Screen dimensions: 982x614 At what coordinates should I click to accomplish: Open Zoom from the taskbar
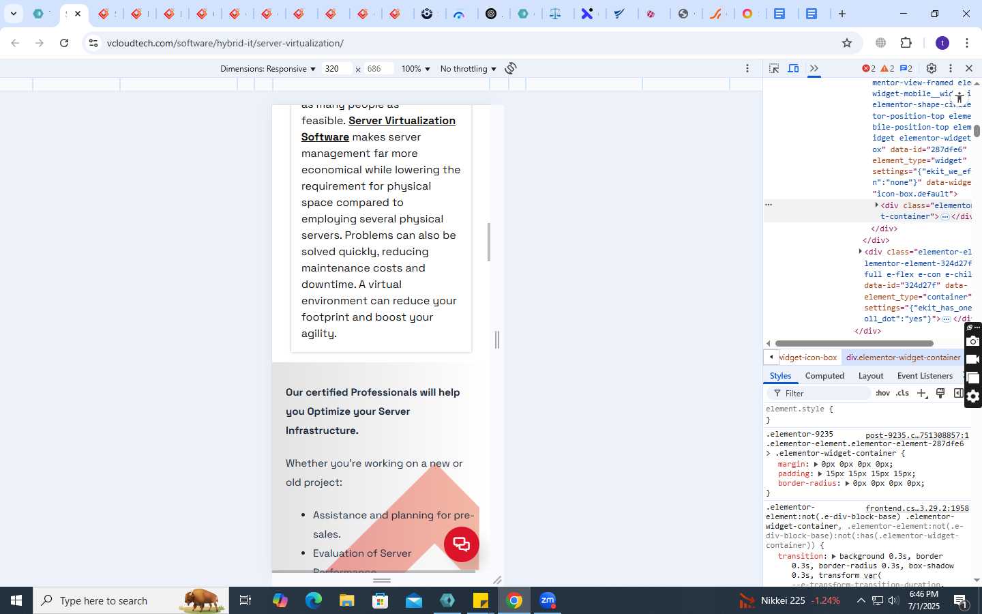[548, 600]
